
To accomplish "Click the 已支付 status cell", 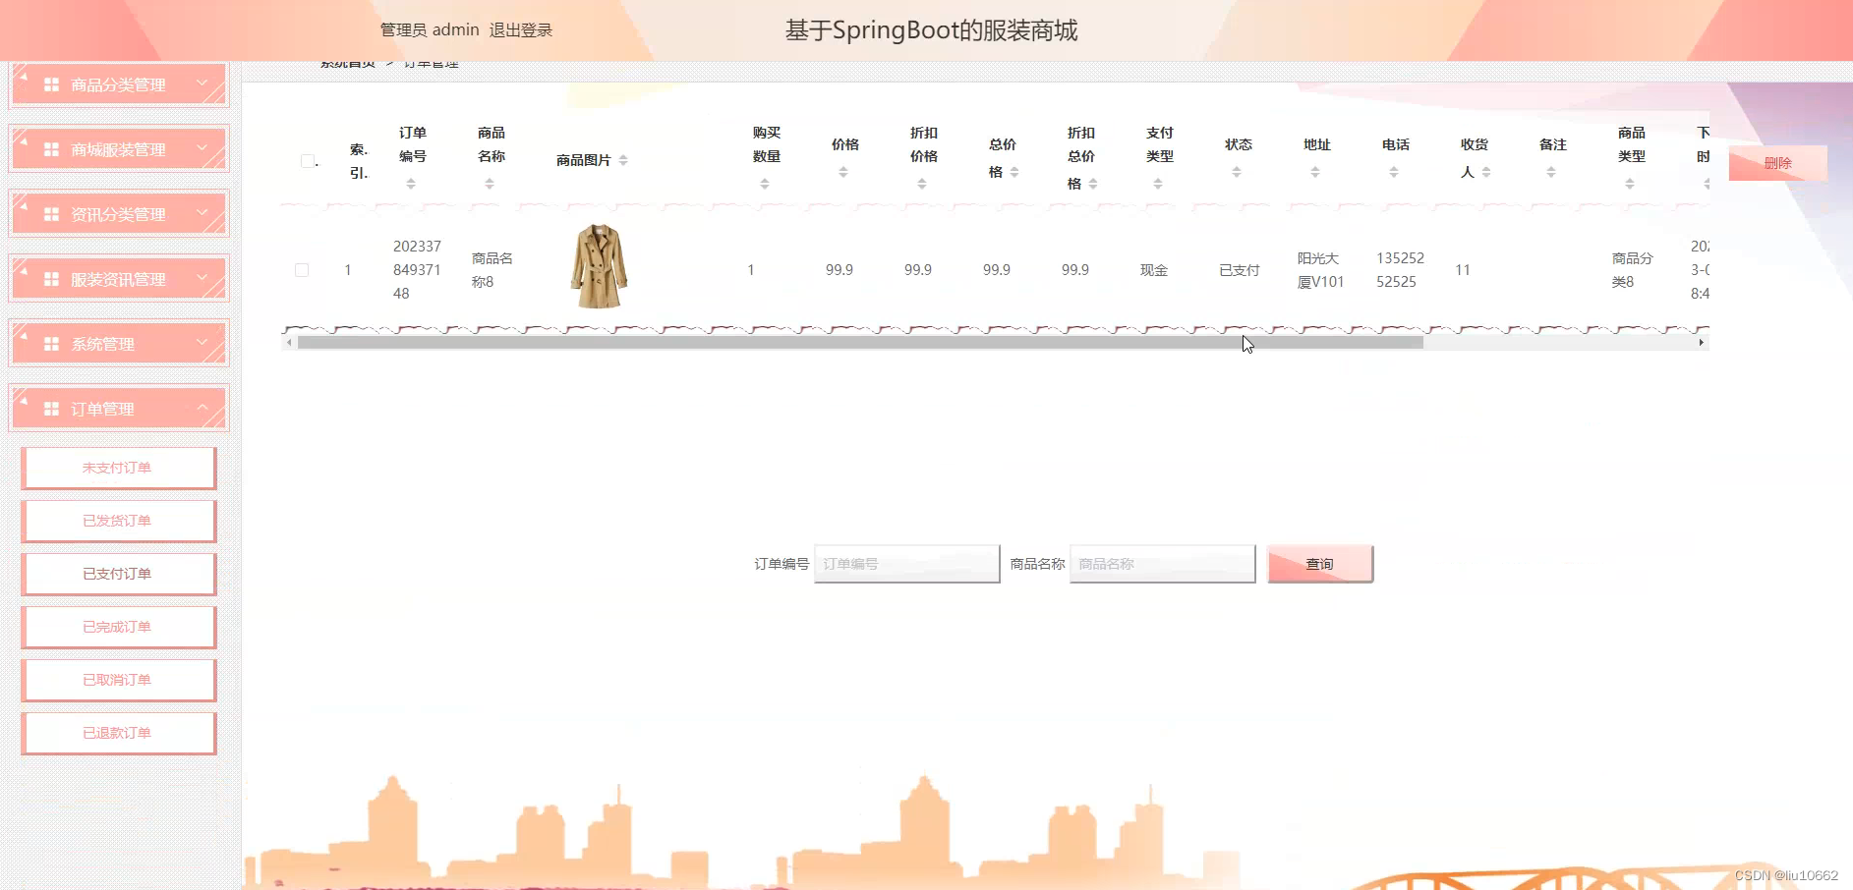I will pos(1240,270).
